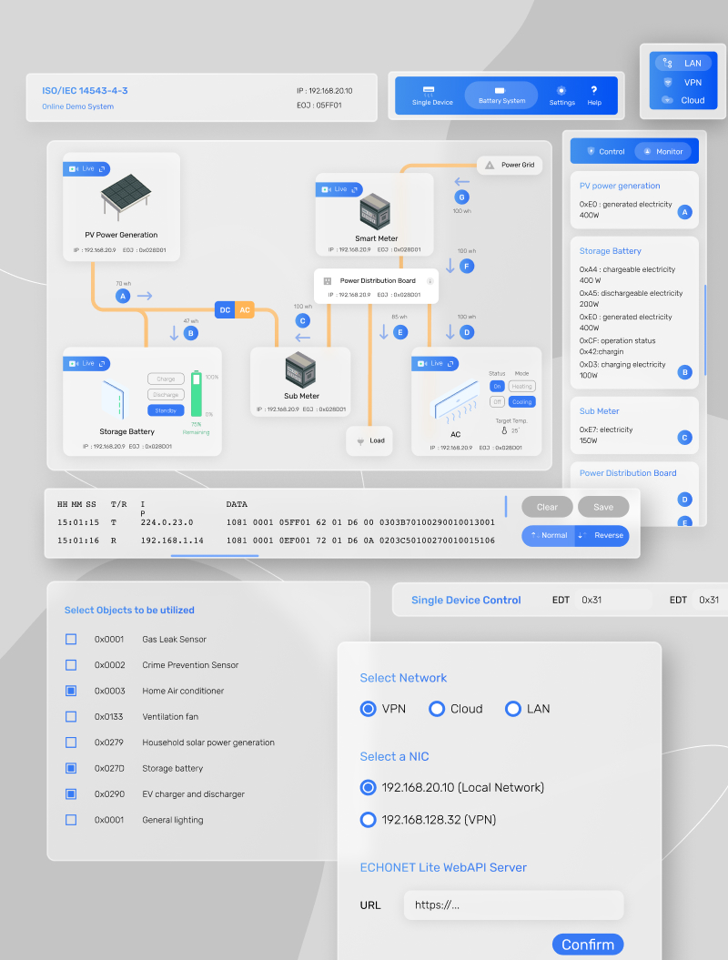The width and height of the screenshot is (728, 960).
Task: Check the Gas Leak Sensor checkbox
Action: pos(71,640)
